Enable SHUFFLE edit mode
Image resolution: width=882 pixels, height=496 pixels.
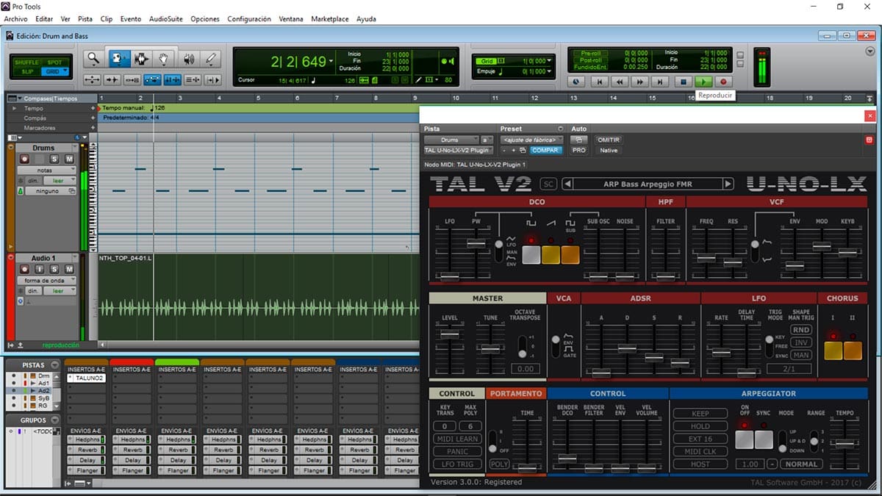pyautogui.click(x=26, y=62)
